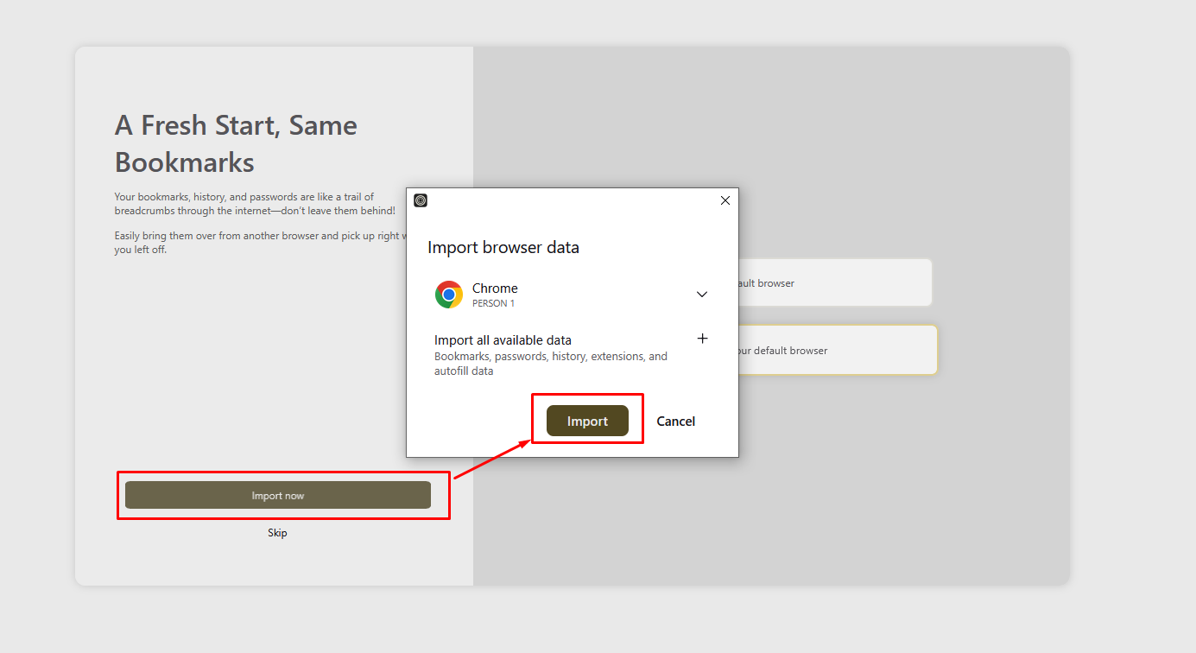This screenshot has height=653, width=1196.
Task: Click the app logo icon in the dialog corner
Action: pyautogui.click(x=420, y=200)
